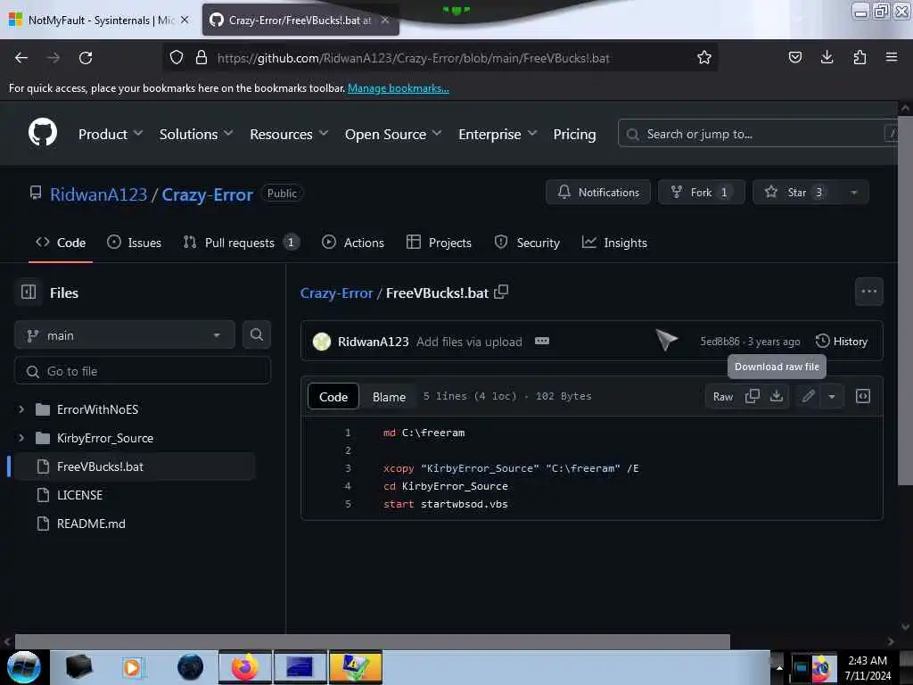
Task: Click the browser URL address bar
Action: pyautogui.click(x=440, y=58)
